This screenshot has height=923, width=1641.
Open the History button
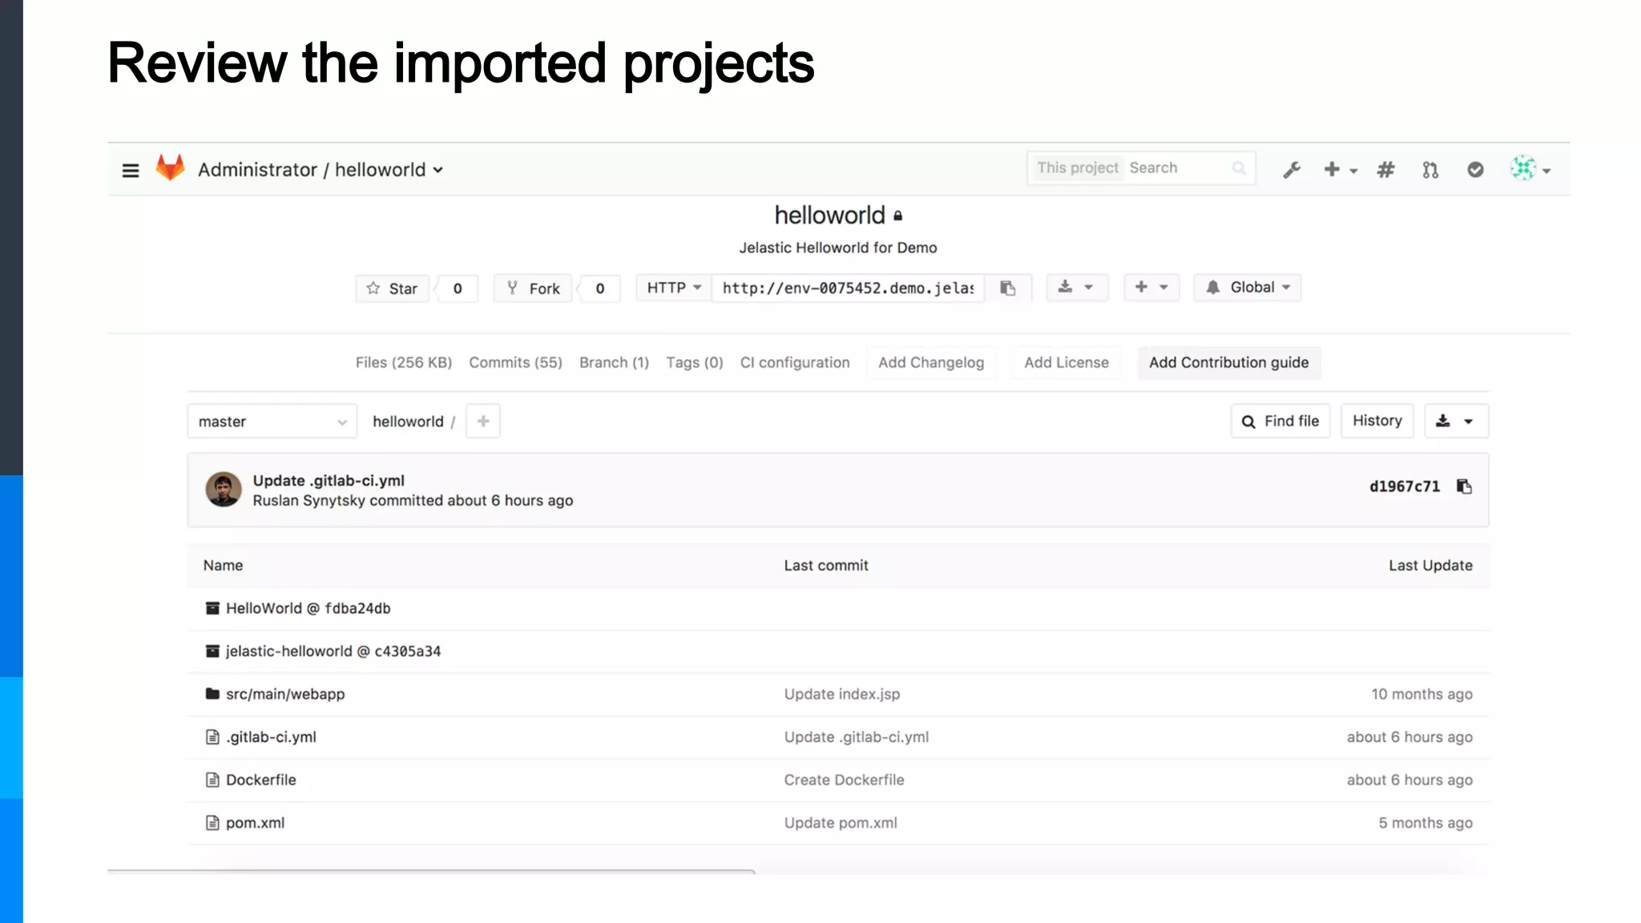pyautogui.click(x=1377, y=421)
